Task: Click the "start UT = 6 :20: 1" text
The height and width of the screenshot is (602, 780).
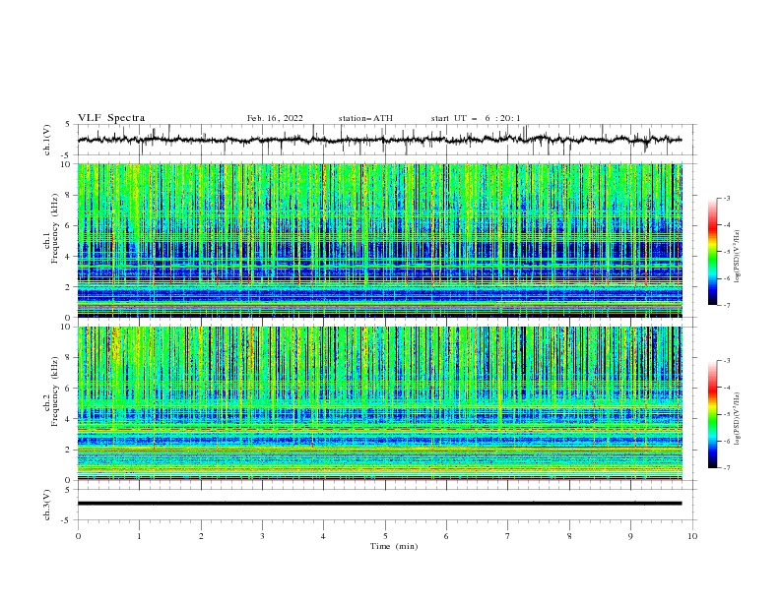Action: [476, 118]
